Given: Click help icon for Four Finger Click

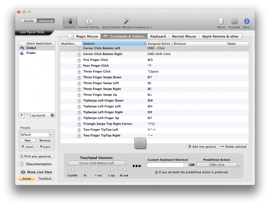Looking at the screenshot, I should click(79, 66).
